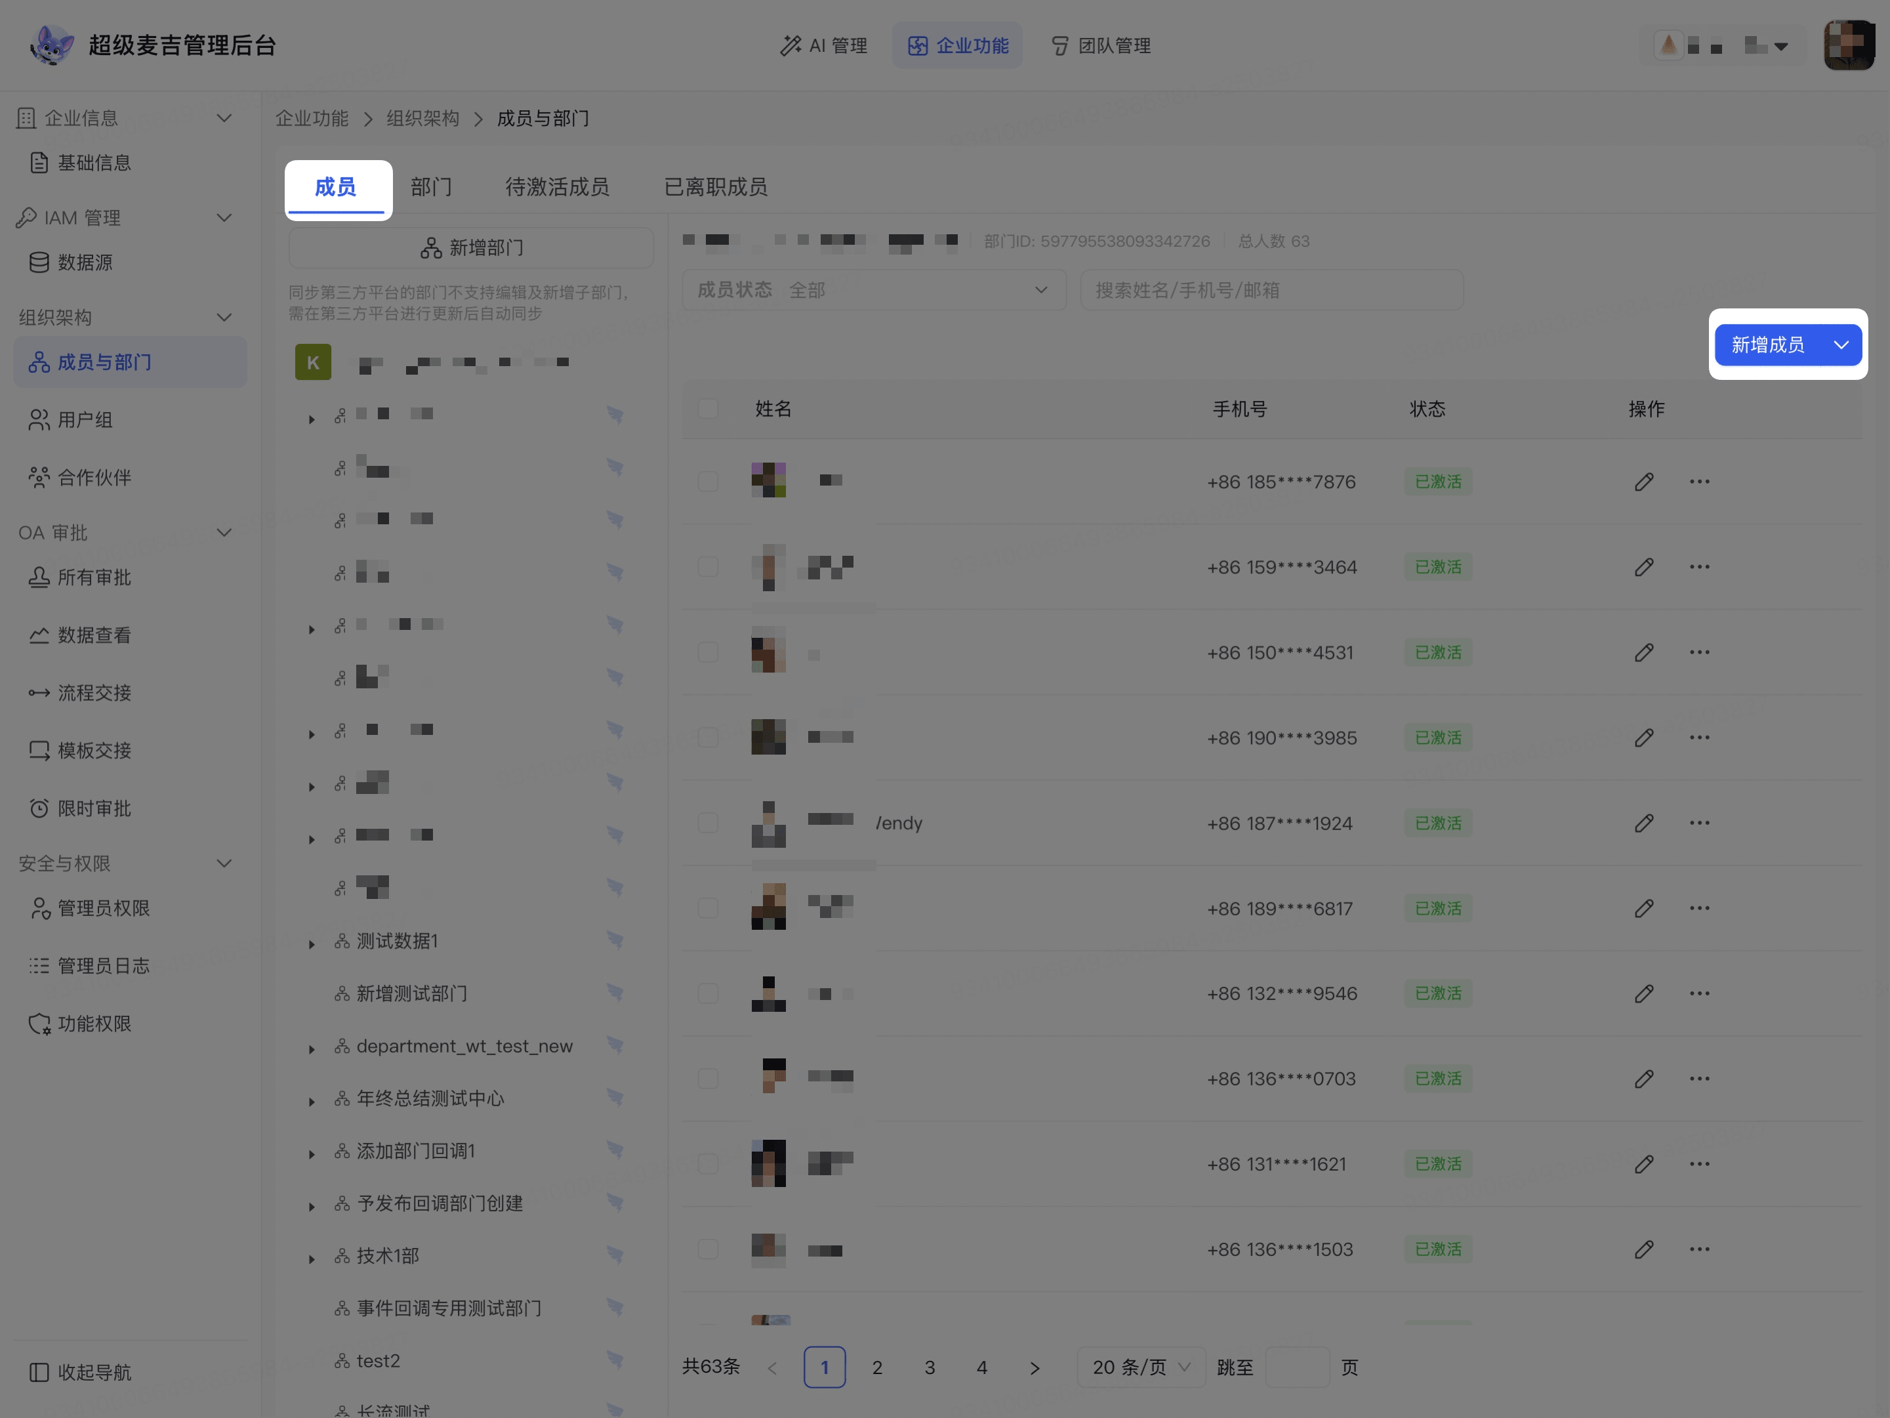Expand department_wt_test_new tree node

tap(312, 1050)
